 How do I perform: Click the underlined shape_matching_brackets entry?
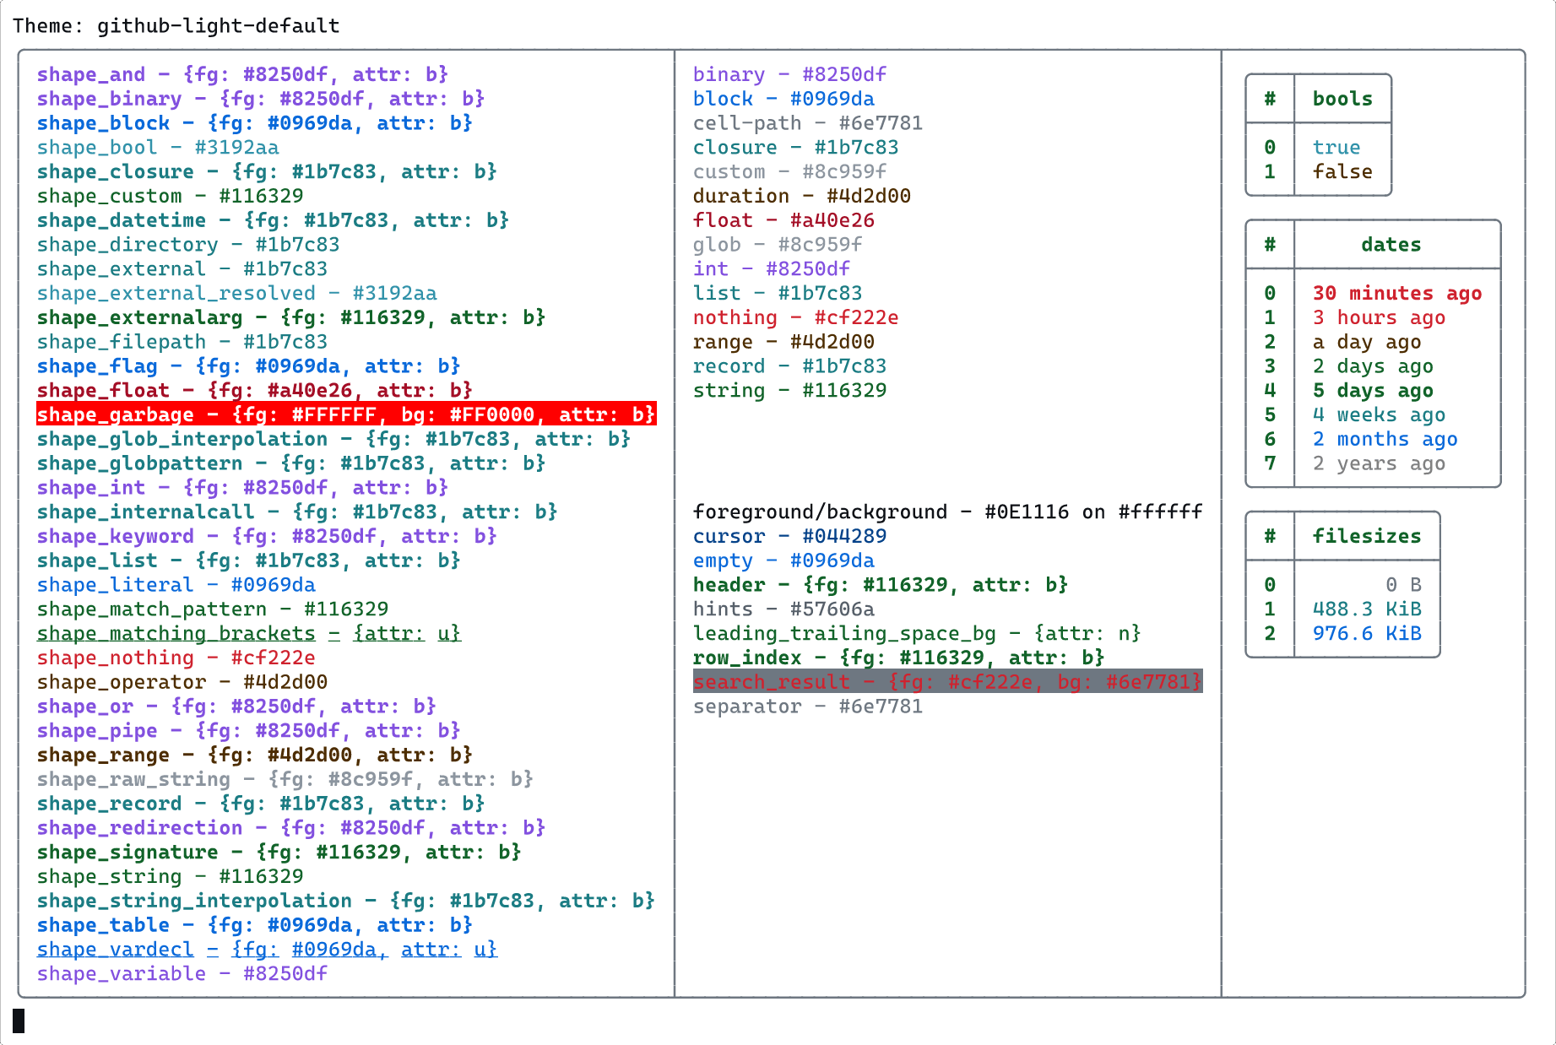(248, 634)
